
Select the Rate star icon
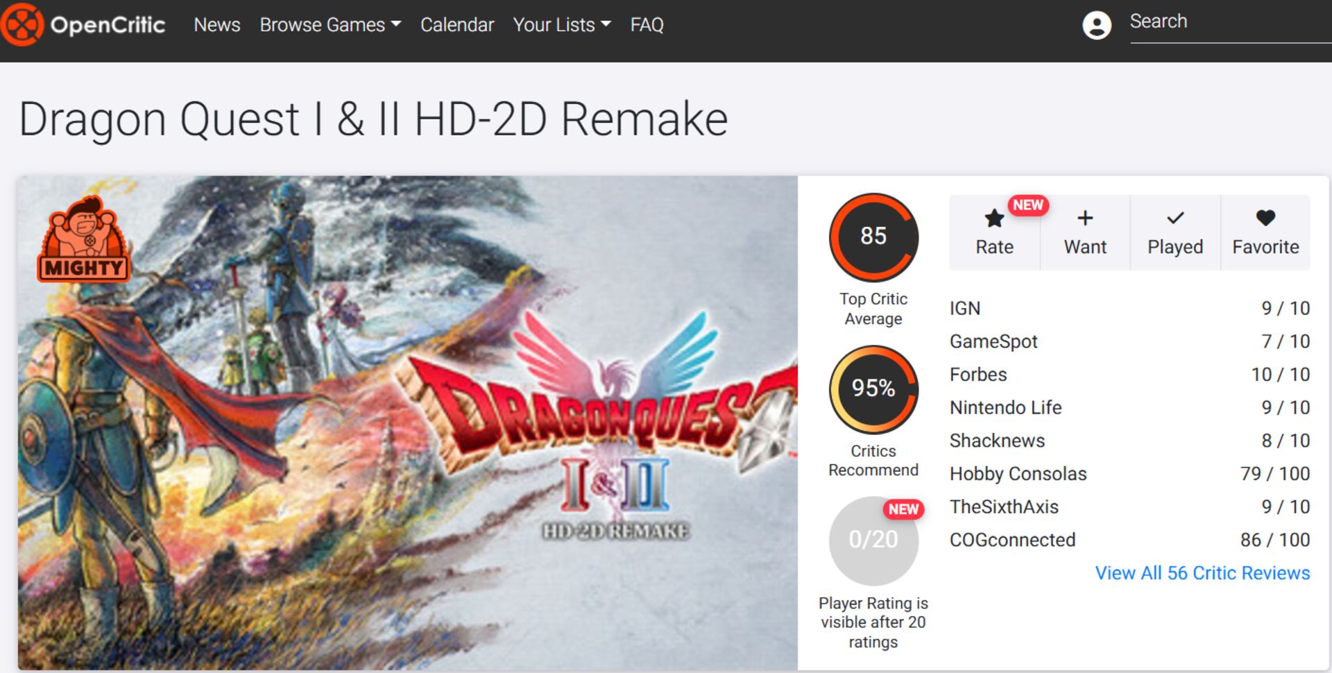(993, 219)
